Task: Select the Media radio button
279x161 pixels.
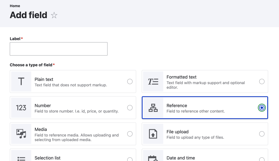Action: 130,134
